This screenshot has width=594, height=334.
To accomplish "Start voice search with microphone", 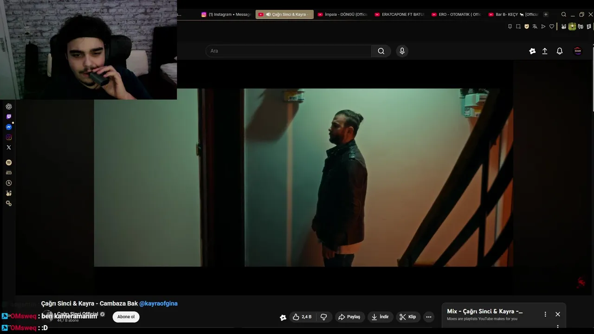I will click(x=402, y=51).
